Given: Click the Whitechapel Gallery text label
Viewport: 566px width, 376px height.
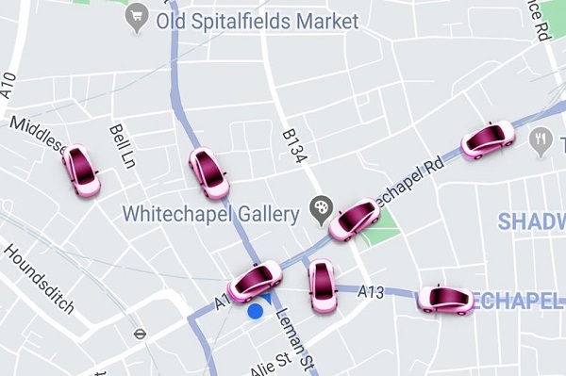Looking at the screenshot, I should (x=211, y=214).
